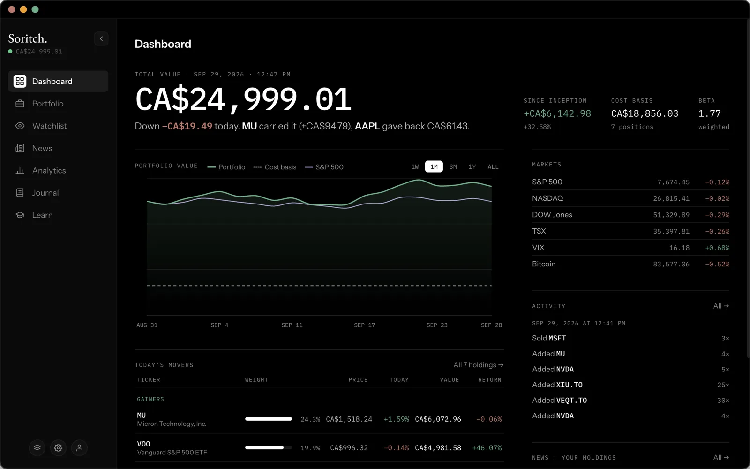Select the ALL chart range

493,166
